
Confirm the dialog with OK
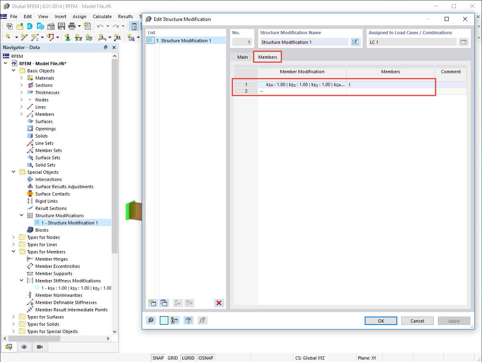tap(380, 321)
